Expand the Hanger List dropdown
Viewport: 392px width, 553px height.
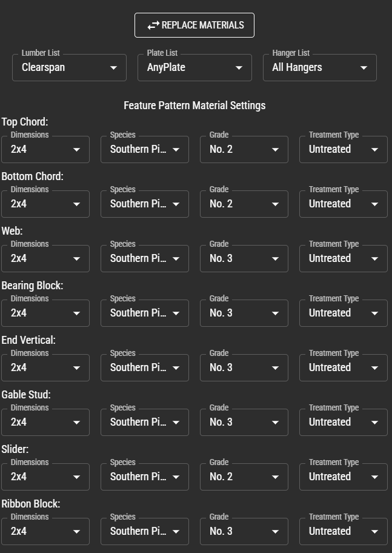320,67
